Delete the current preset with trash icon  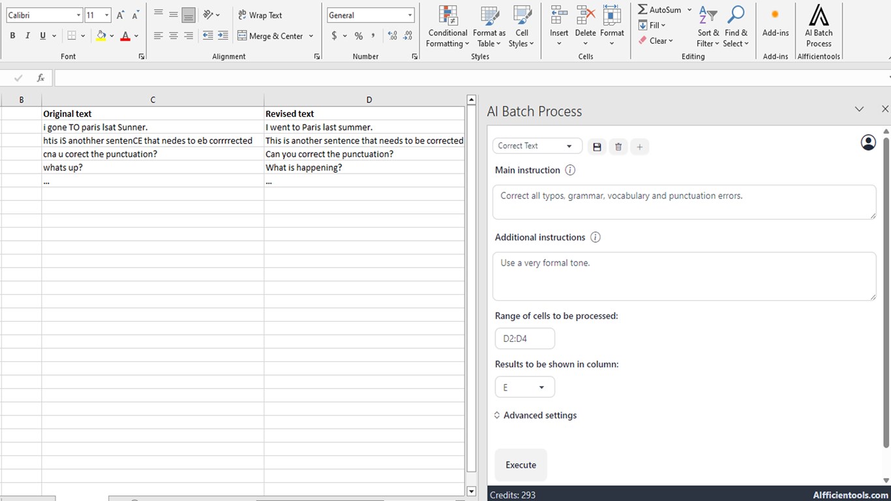[618, 147]
